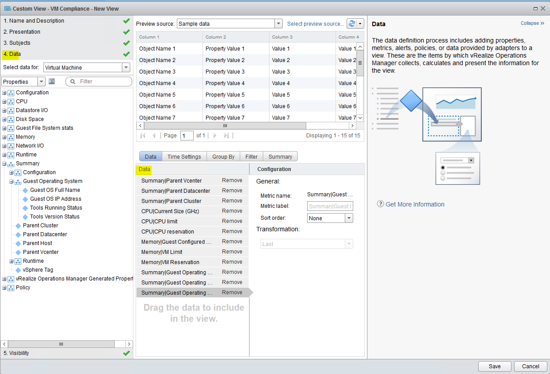
Task: Select the Summary|Parent Datacenter data row
Action: [192, 191]
